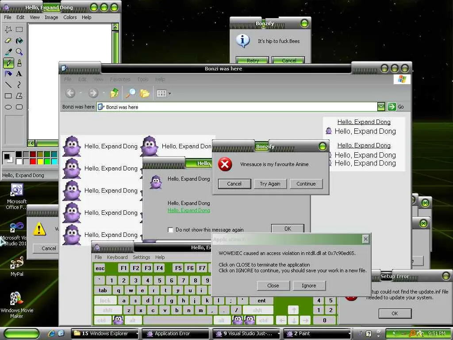Click the green Hello, Expand Dong link

click(x=188, y=210)
